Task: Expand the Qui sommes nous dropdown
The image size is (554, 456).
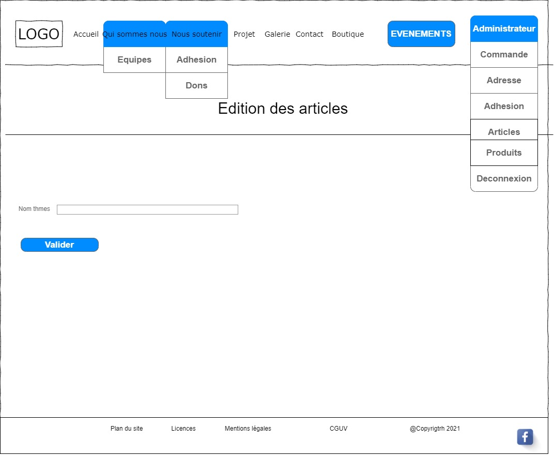Action: (x=134, y=34)
